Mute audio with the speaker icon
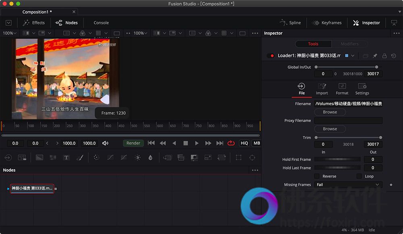Screen dimensions: 403x234 click(105, 143)
